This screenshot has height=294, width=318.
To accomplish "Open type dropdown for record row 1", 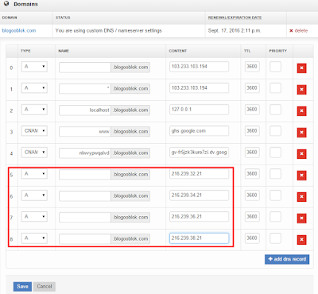I will coord(34,88).
